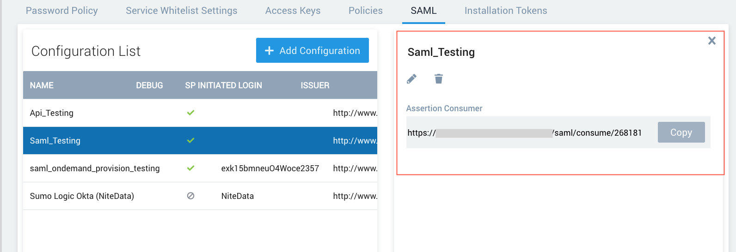Click the trash delete icon for Saml_Testing

coord(439,79)
